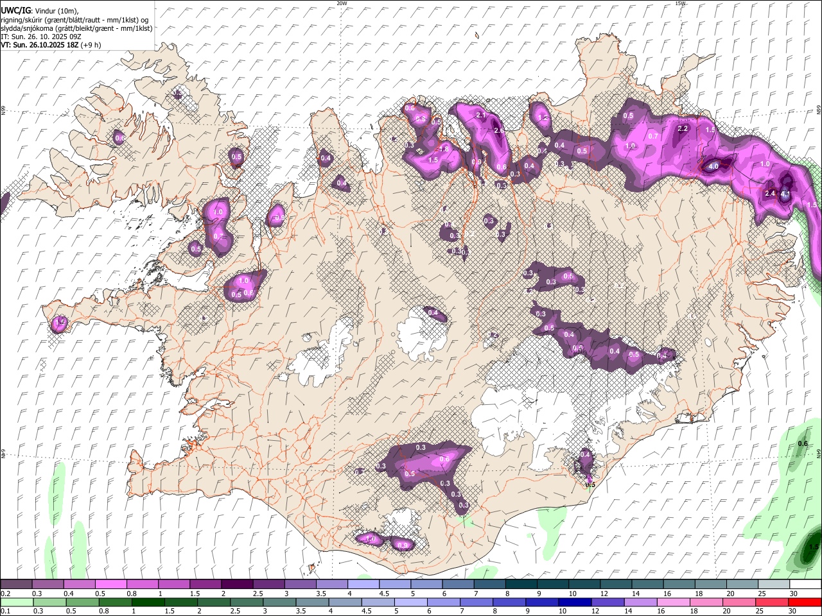Click the 1.8 snowfall value on the map

click(443, 149)
